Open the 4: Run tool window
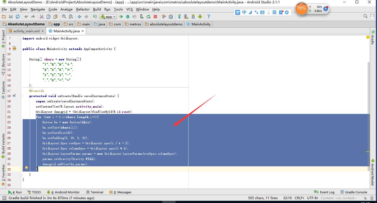Screen dimensions: 377x203 [x=15, y=192]
